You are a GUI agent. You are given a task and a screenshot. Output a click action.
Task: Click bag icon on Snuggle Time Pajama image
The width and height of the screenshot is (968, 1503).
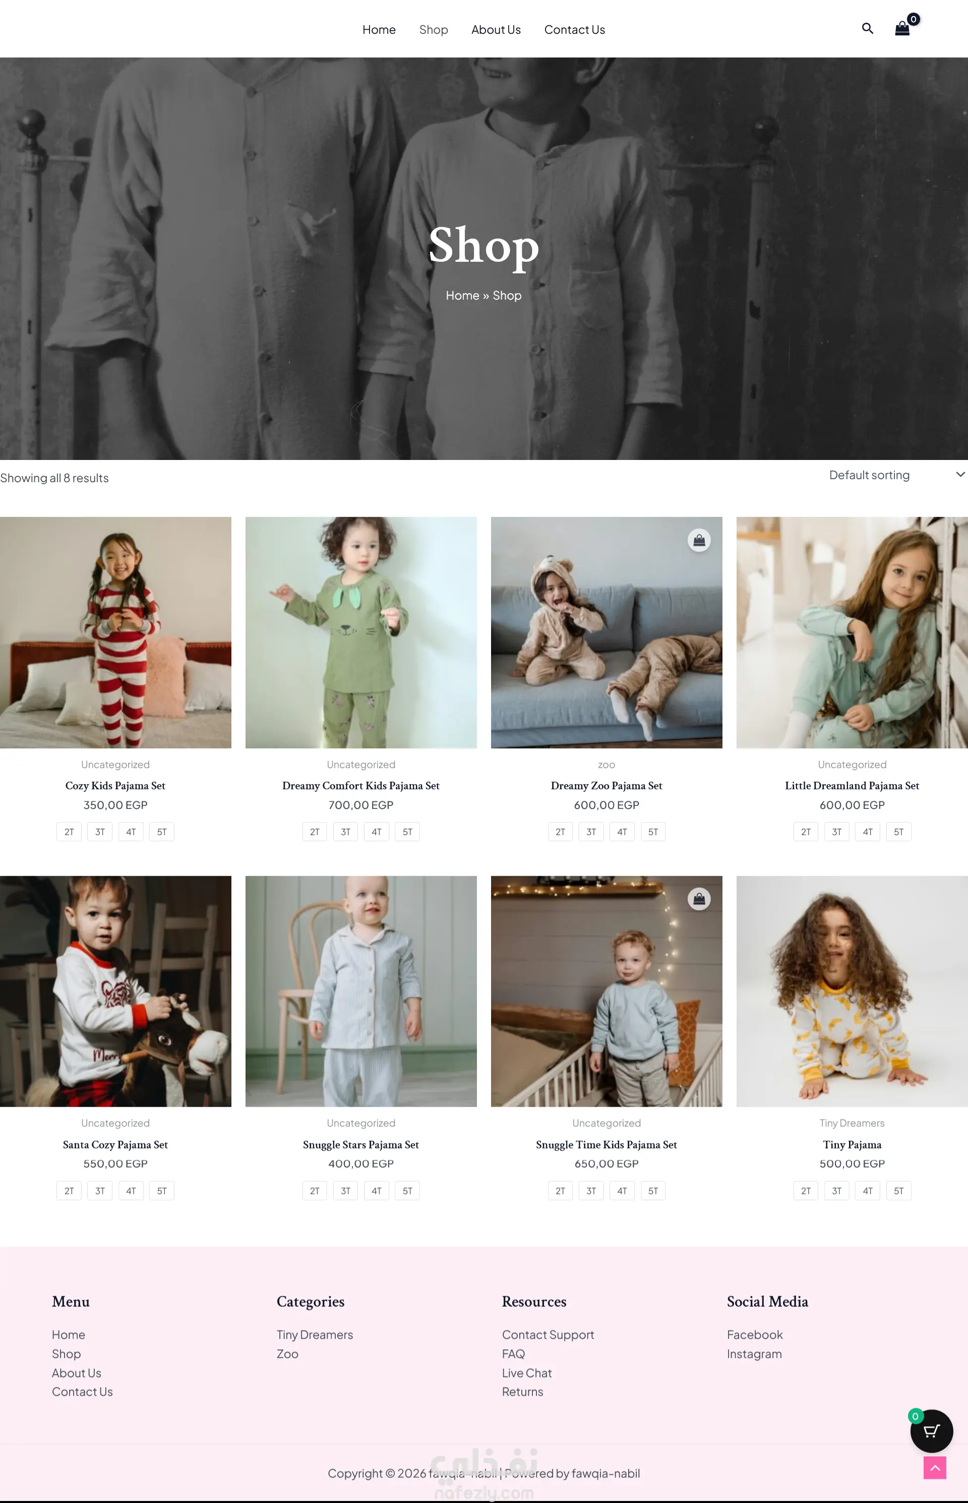click(699, 899)
